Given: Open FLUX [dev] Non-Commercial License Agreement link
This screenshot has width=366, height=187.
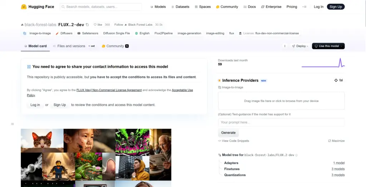Looking at the screenshot, I should pos(109,90).
